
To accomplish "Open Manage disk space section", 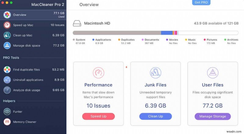I will tap(33, 46).
